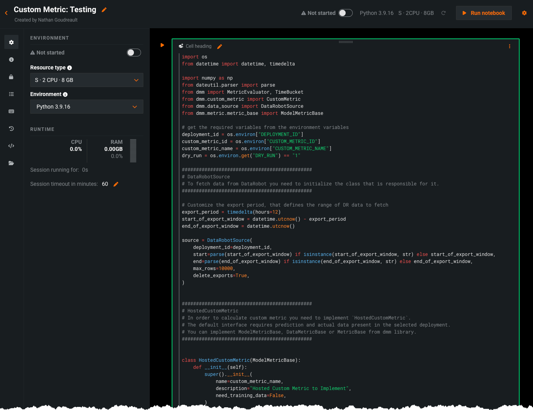The height and width of the screenshot is (410, 533).
Task: Open the table of contents list icon
Action: [11, 94]
